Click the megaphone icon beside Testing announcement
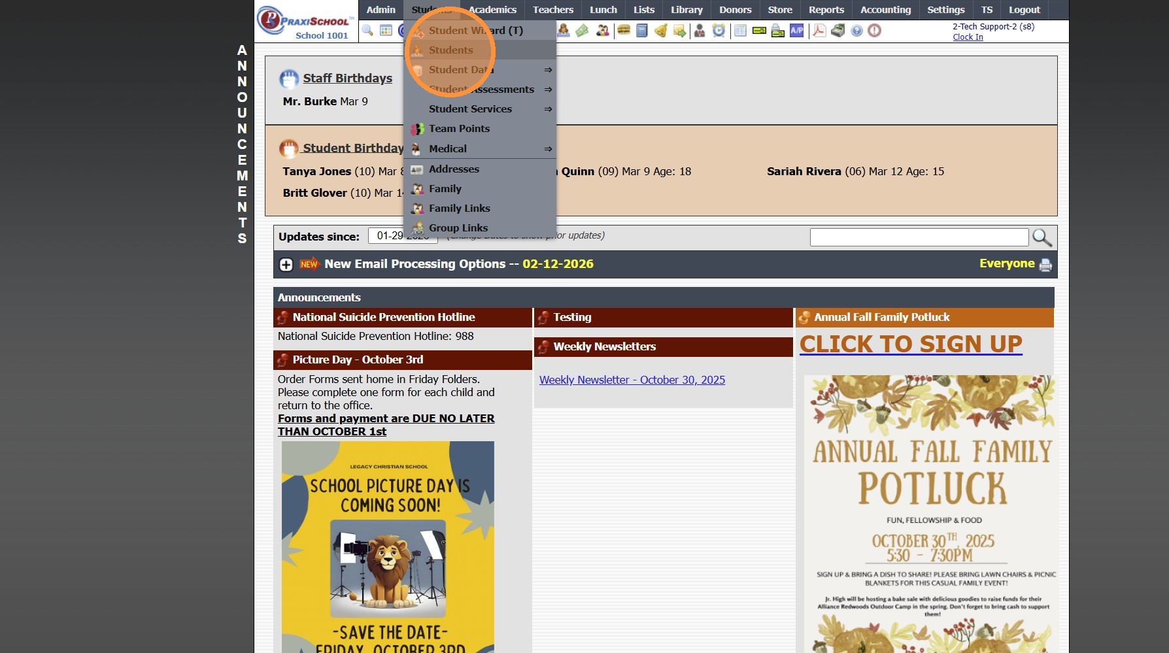Viewport: 1169px width, 653px height. 543,318
